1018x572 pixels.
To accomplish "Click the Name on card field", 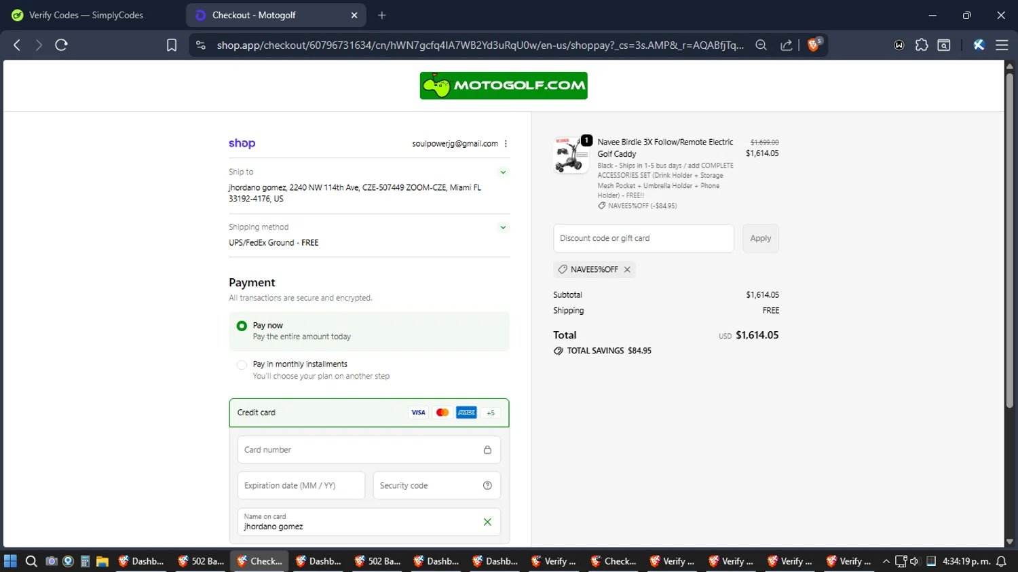I will pyautogui.click(x=369, y=522).
